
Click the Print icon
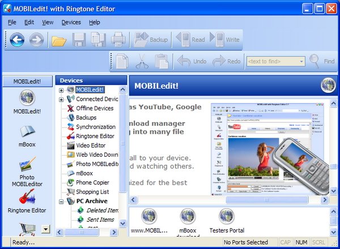tap(118, 40)
